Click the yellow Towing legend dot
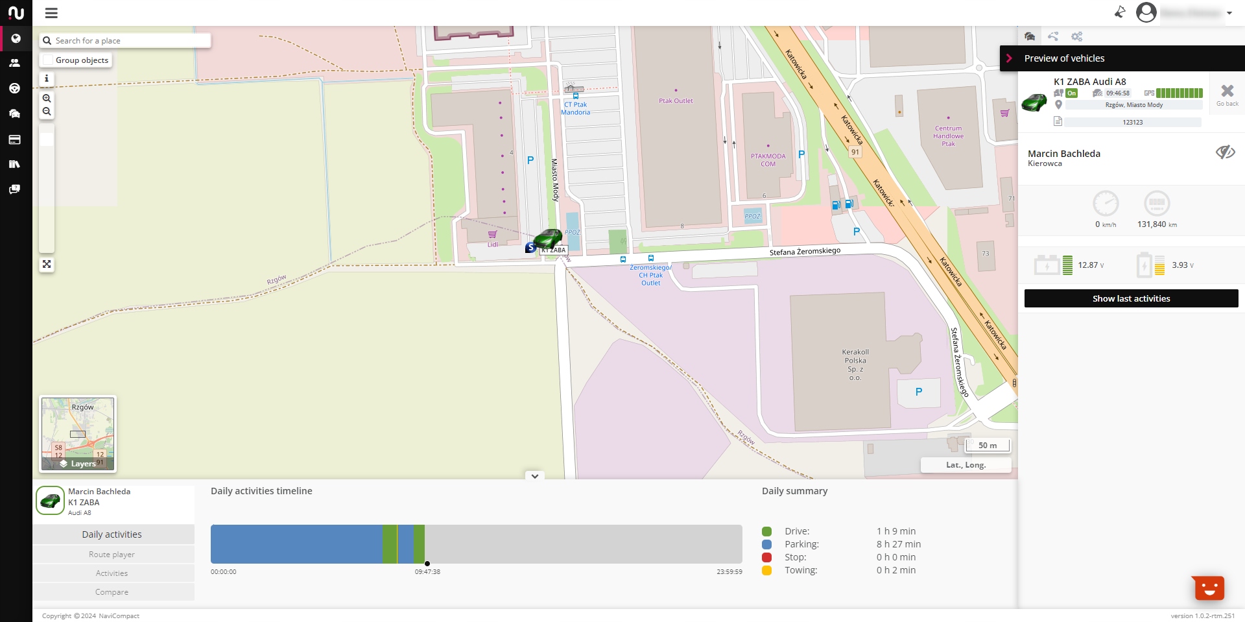This screenshot has height=622, width=1245. pos(767,570)
